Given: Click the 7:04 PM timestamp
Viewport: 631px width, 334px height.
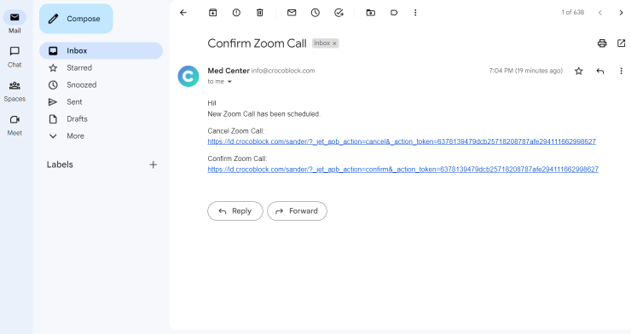Looking at the screenshot, I should click(x=526, y=71).
